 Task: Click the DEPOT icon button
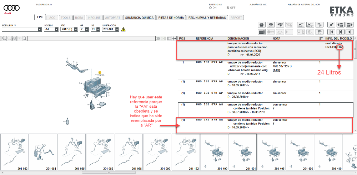tap(310, 25)
